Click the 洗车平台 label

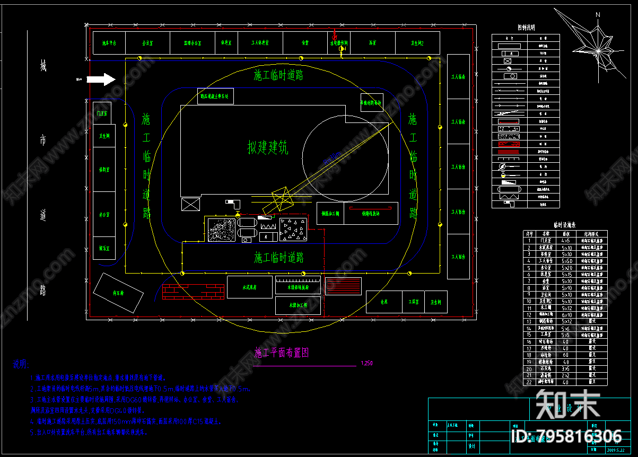tap(109, 43)
